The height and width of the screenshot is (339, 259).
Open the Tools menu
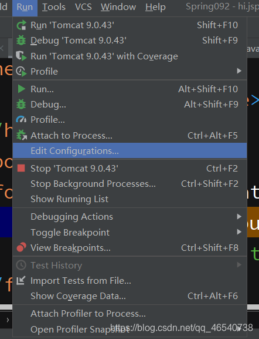[x=54, y=7]
